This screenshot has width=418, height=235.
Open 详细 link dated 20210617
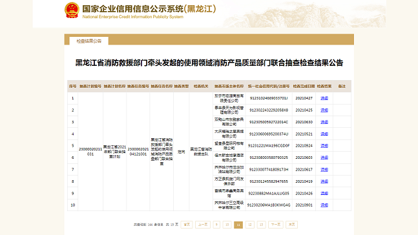click(x=324, y=169)
